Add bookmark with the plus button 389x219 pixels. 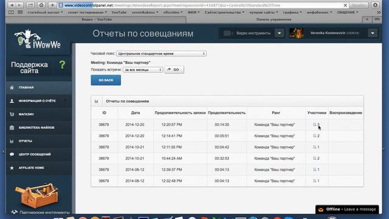(52, 5)
